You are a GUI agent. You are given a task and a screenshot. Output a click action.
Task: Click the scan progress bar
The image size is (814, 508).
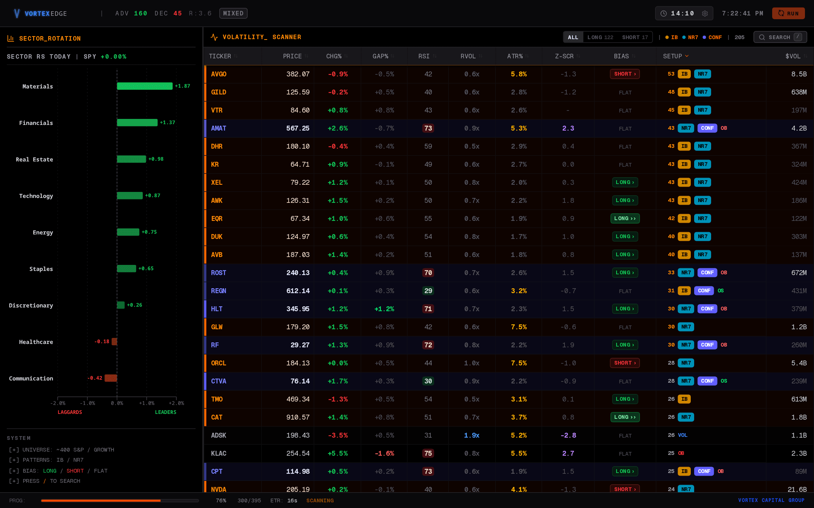pyautogui.click(x=120, y=500)
